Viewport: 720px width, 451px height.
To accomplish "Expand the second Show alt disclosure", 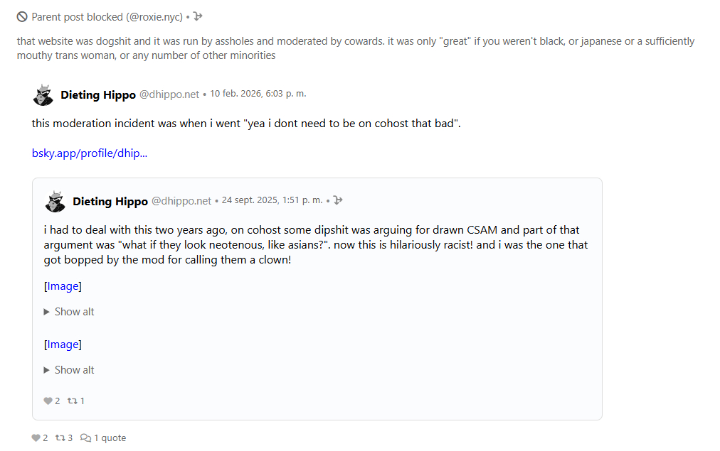I will pyautogui.click(x=69, y=370).
